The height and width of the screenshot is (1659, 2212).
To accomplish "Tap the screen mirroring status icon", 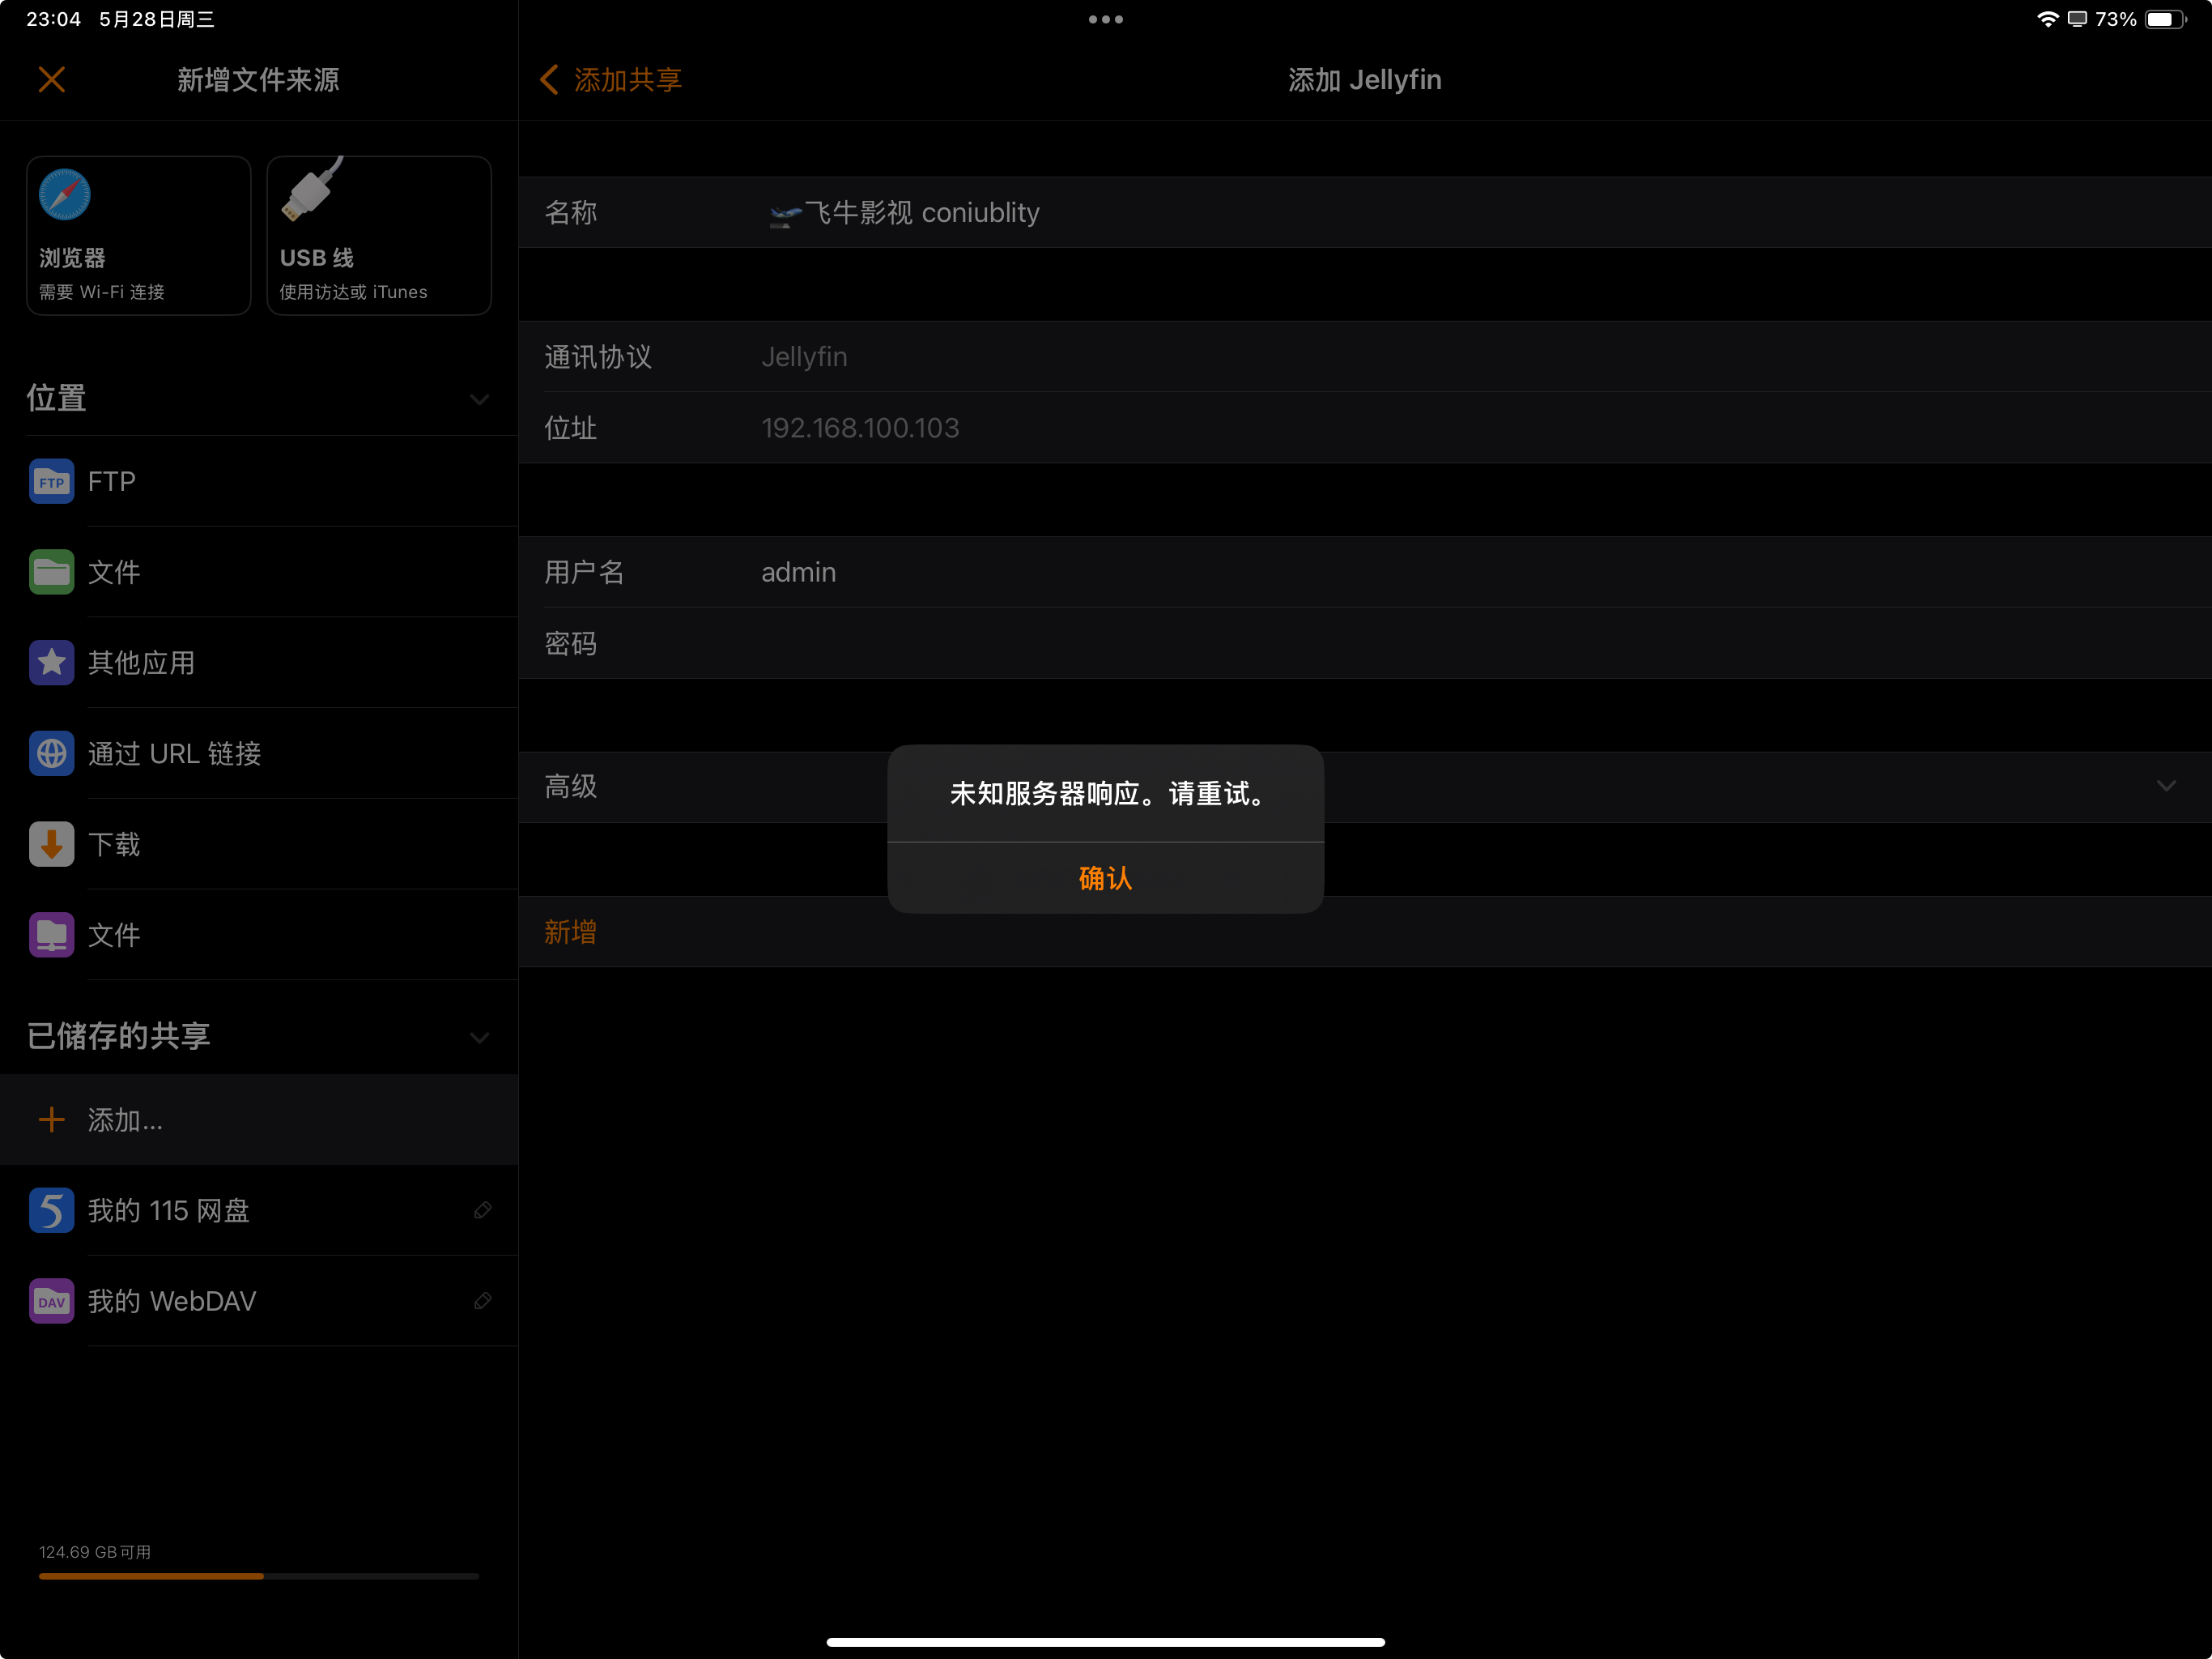I will 2077,19.
